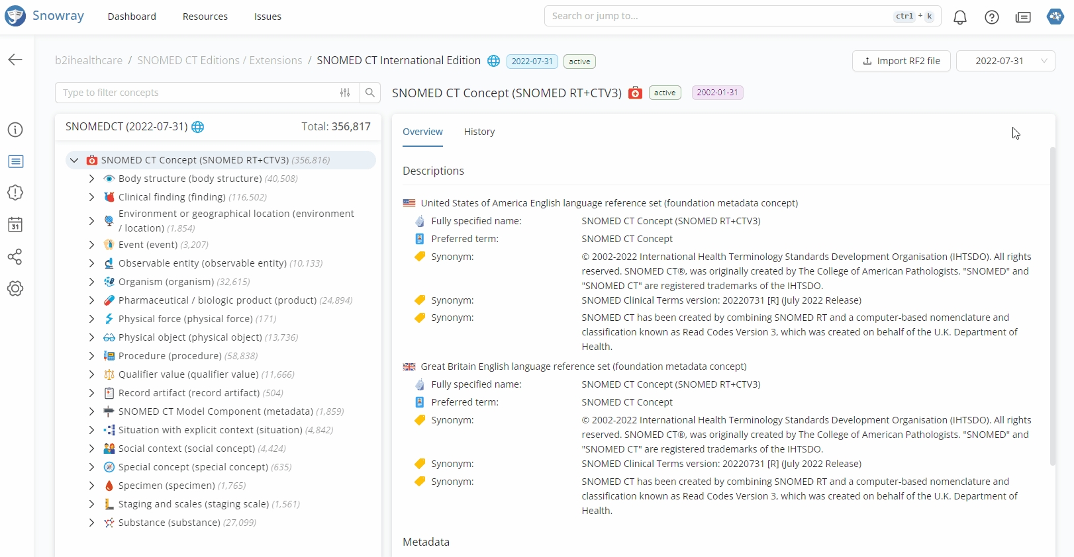Click the Import RF2 file button
This screenshot has width=1074, height=557.
(901, 61)
